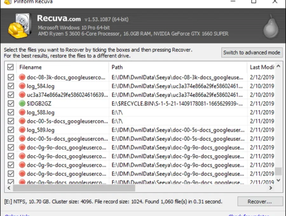Viewport: 286px width, 216px height.
Task: Click the 2/11/2019 date in $IDGB2GZ row
Action: pyautogui.click(x=262, y=104)
